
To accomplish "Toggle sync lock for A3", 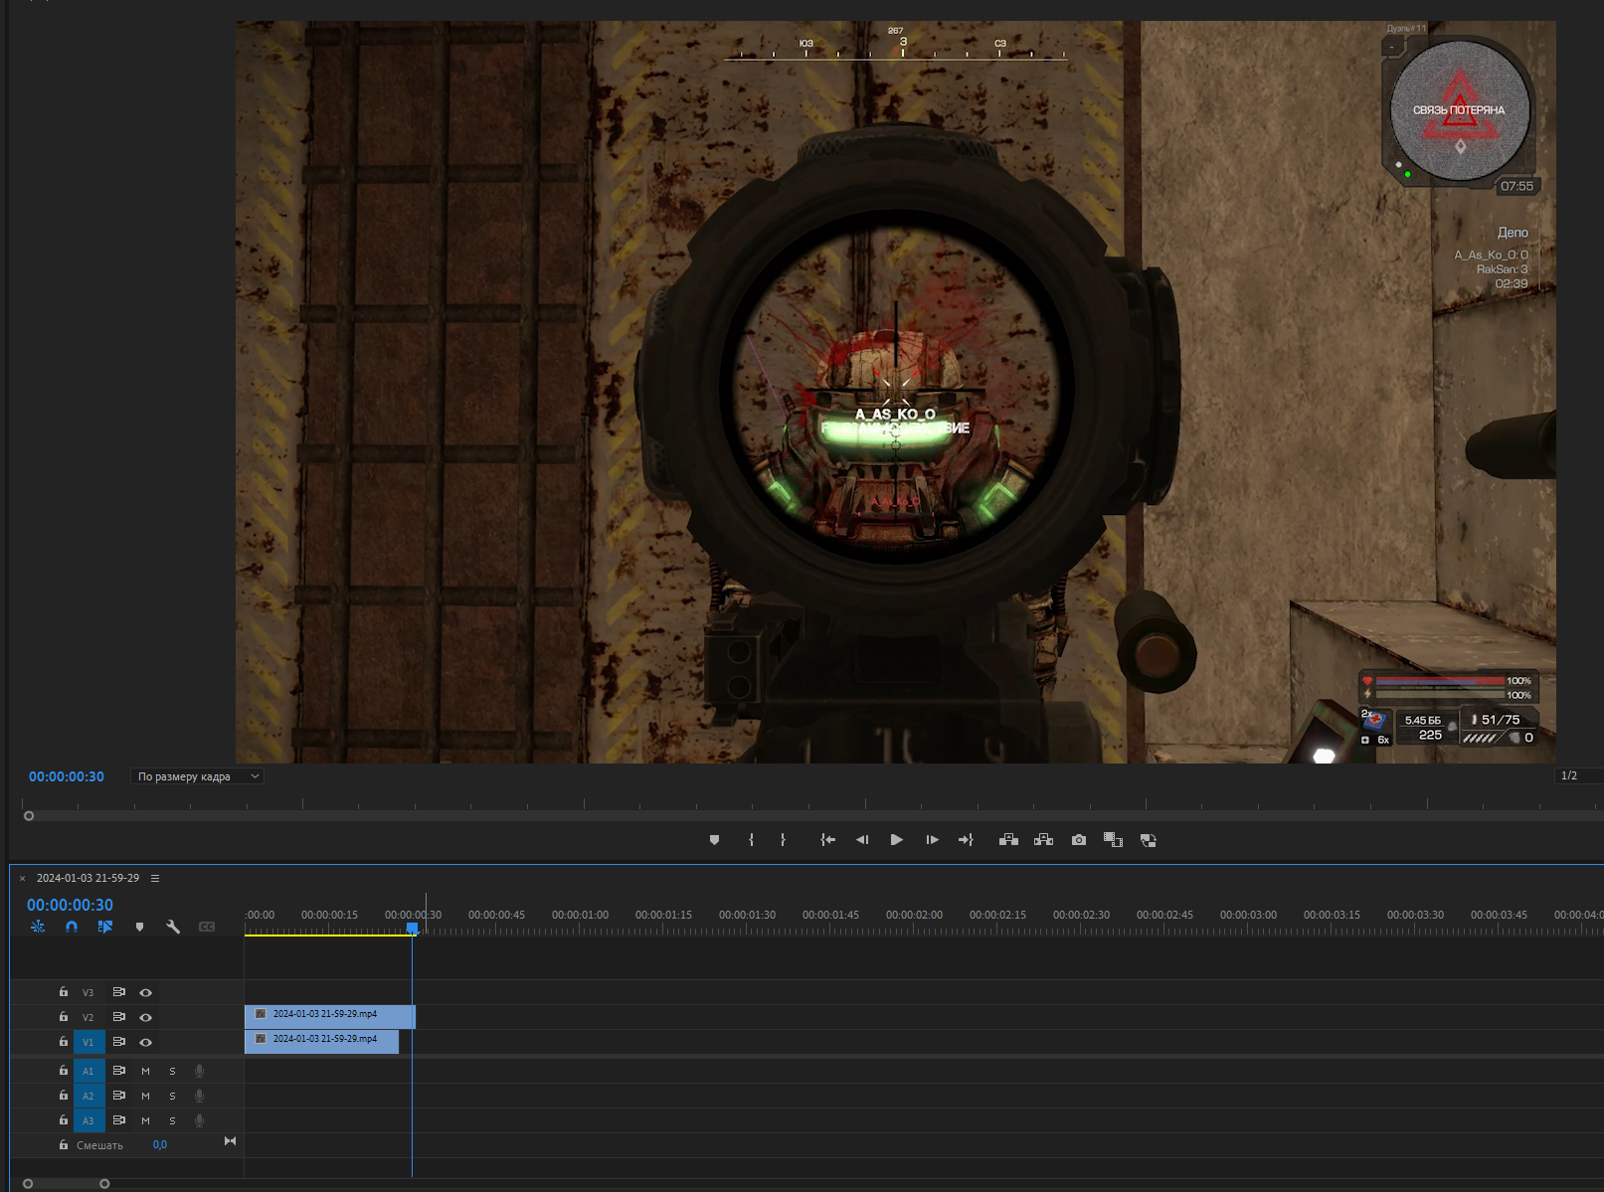I will pyautogui.click(x=119, y=1120).
